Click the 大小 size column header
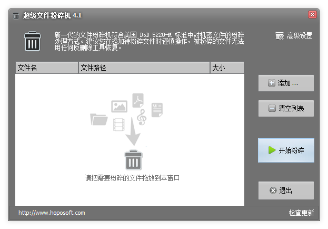328x229 pixels. (x=227, y=68)
